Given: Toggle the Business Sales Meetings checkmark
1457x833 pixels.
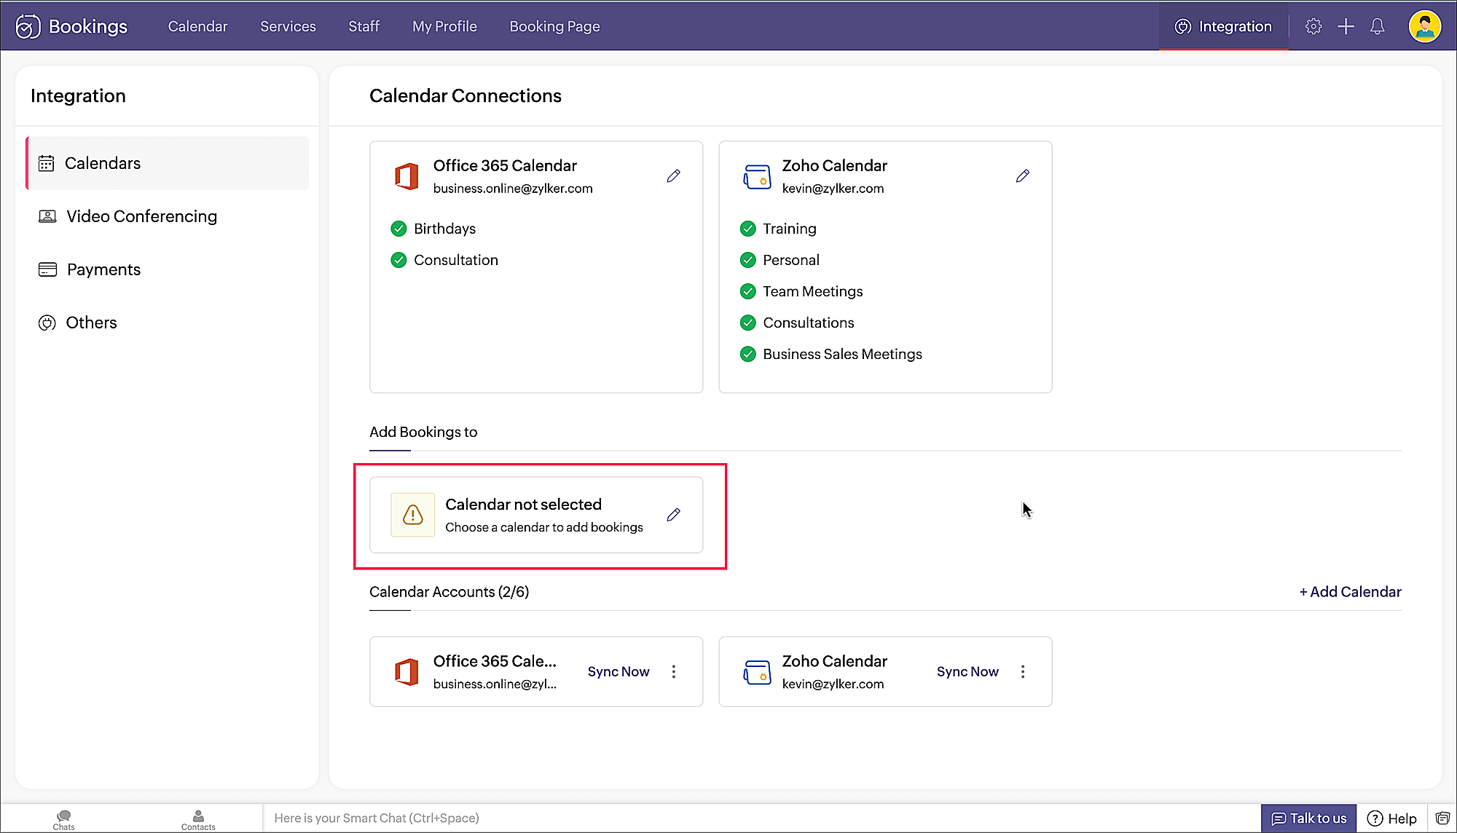Looking at the screenshot, I should (x=747, y=354).
